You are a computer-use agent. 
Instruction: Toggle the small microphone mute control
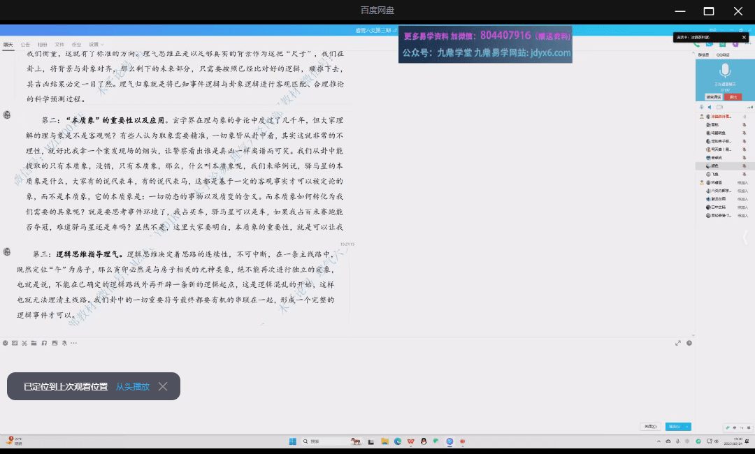click(x=701, y=107)
